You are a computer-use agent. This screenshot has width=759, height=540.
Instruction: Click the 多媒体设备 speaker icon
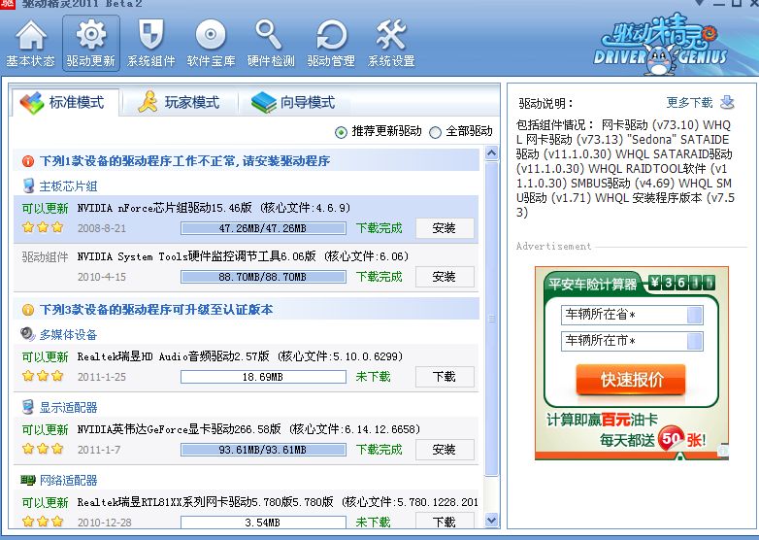coord(27,334)
